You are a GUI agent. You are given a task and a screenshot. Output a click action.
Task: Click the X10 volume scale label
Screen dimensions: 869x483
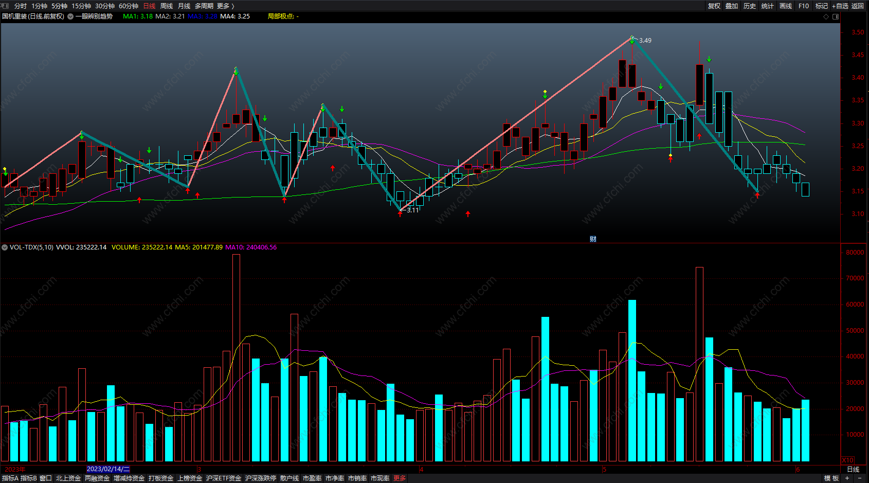[848, 460]
